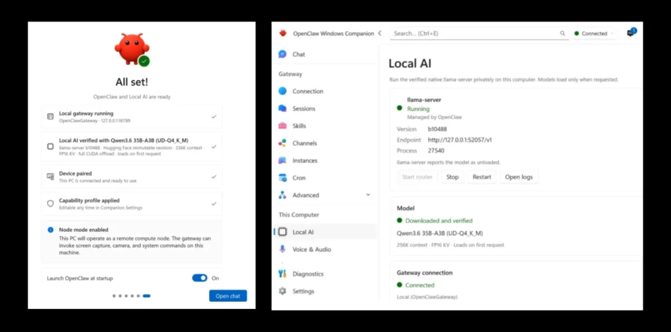Click the Skills toolbox icon
The height and width of the screenshot is (332, 671).
click(x=282, y=126)
